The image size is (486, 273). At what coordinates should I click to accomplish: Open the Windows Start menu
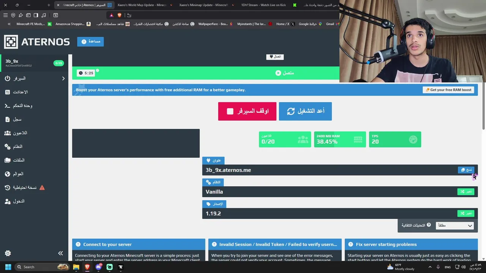pos(8,267)
